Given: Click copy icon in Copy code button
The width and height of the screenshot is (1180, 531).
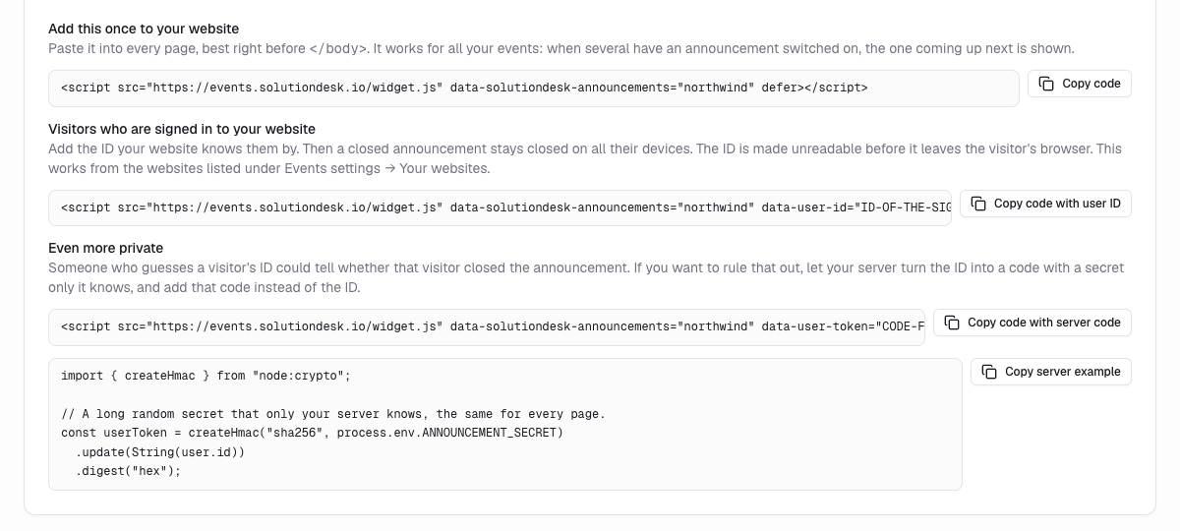Looking at the screenshot, I should (1047, 84).
